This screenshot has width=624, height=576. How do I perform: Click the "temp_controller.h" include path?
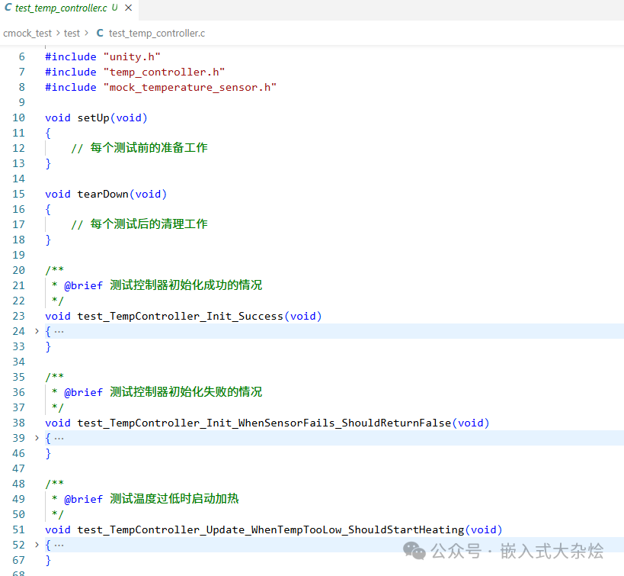tap(164, 72)
